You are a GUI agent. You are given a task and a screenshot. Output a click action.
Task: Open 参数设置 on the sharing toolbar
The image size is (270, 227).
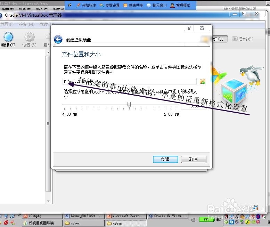110,5
